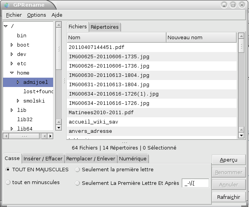This screenshot has width=249, height=207.
Task: Click folder tree horizontal scroll right arrow
Action: click(x=50, y=136)
